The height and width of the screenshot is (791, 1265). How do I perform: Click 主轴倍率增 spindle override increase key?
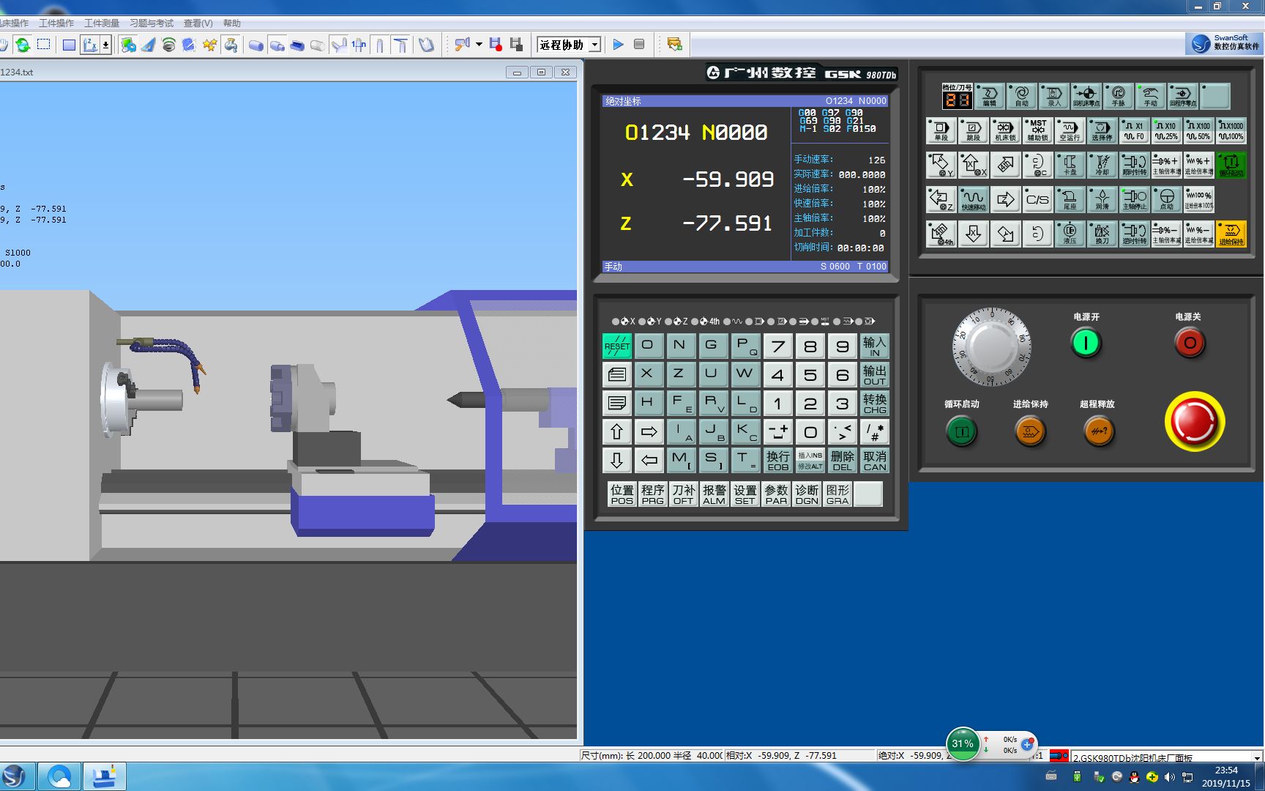[1166, 165]
